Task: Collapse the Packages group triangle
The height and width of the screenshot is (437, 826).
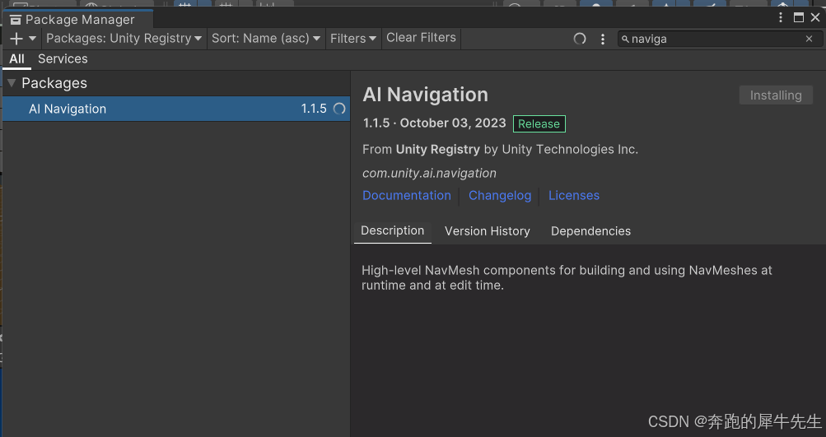Action: (12, 82)
